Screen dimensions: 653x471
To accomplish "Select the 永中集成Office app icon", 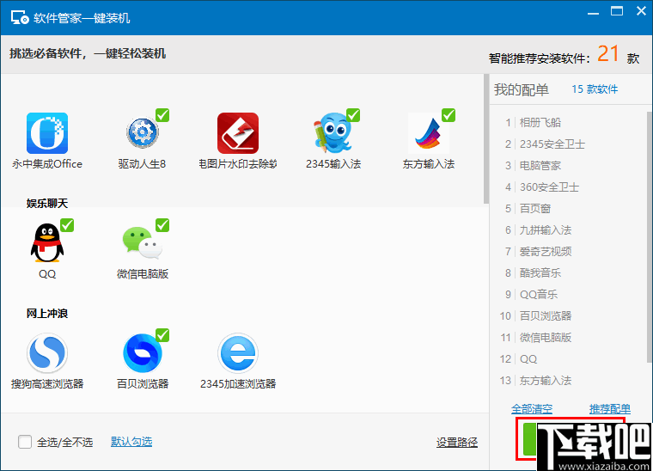I will (47, 133).
